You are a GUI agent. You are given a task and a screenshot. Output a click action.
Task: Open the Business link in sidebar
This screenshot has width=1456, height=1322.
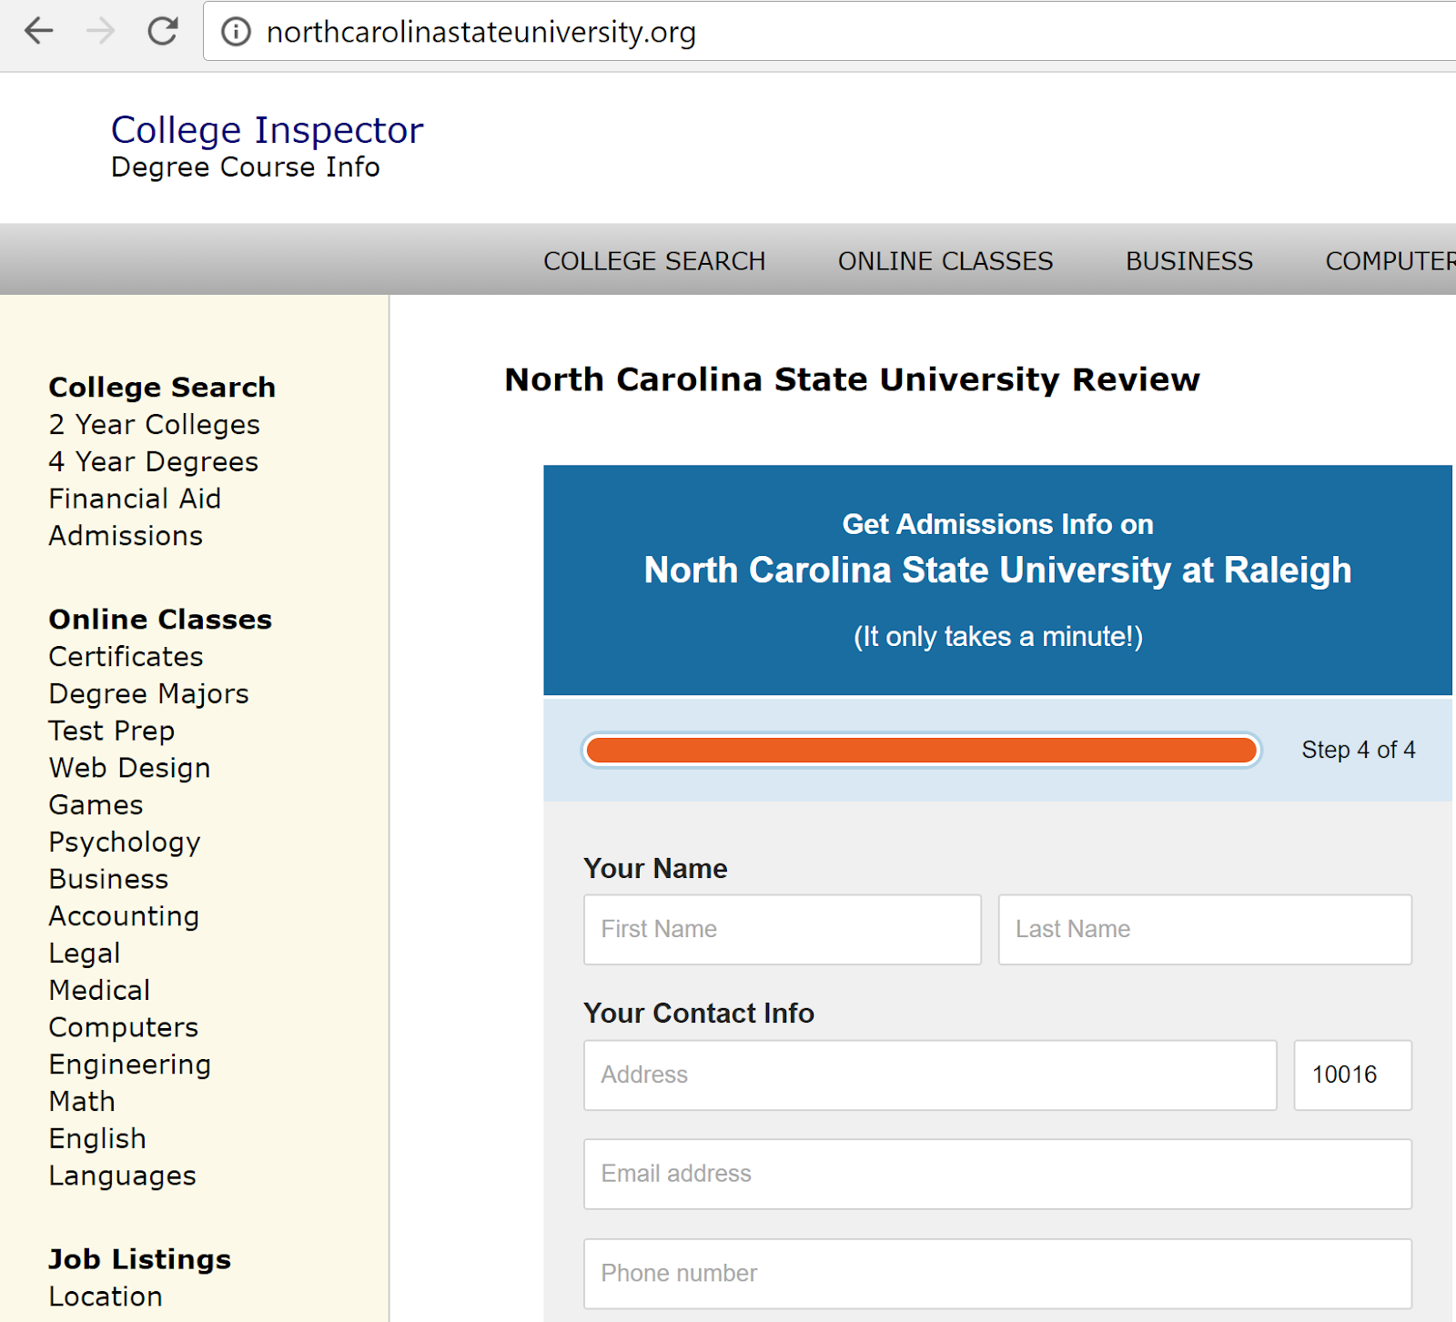click(108, 879)
